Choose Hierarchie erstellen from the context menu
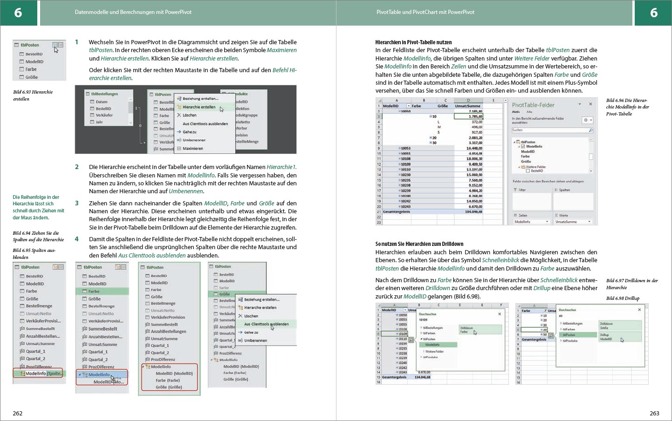This screenshot has height=421, width=672. [199, 107]
